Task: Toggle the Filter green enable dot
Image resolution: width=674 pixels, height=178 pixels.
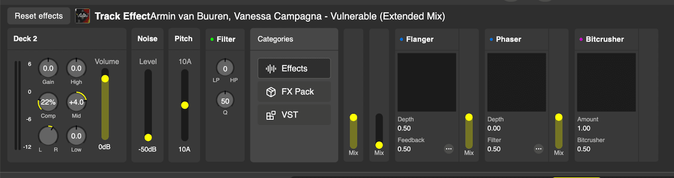Action: coord(212,39)
